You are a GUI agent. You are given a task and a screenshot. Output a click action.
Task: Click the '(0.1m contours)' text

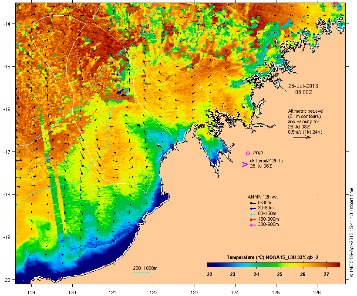click(304, 116)
